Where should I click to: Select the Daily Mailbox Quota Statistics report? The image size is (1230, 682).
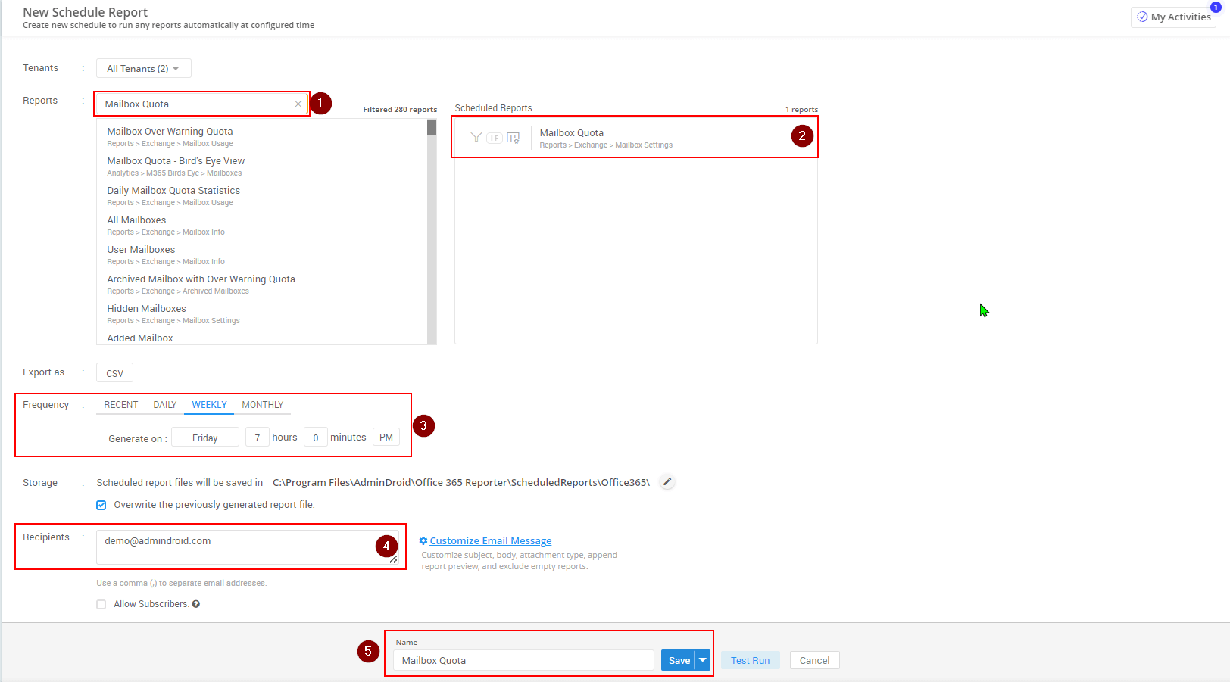[173, 190]
